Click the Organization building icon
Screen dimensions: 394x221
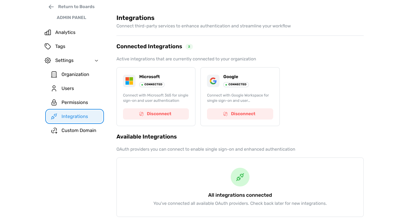coord(54,74)
